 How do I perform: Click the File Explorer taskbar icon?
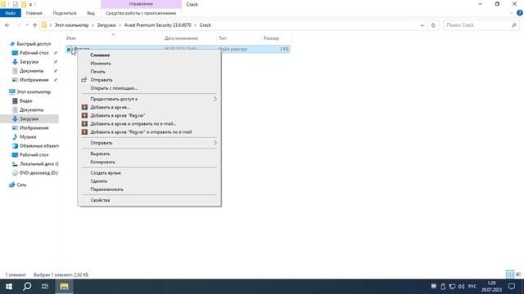click(64, 287)
